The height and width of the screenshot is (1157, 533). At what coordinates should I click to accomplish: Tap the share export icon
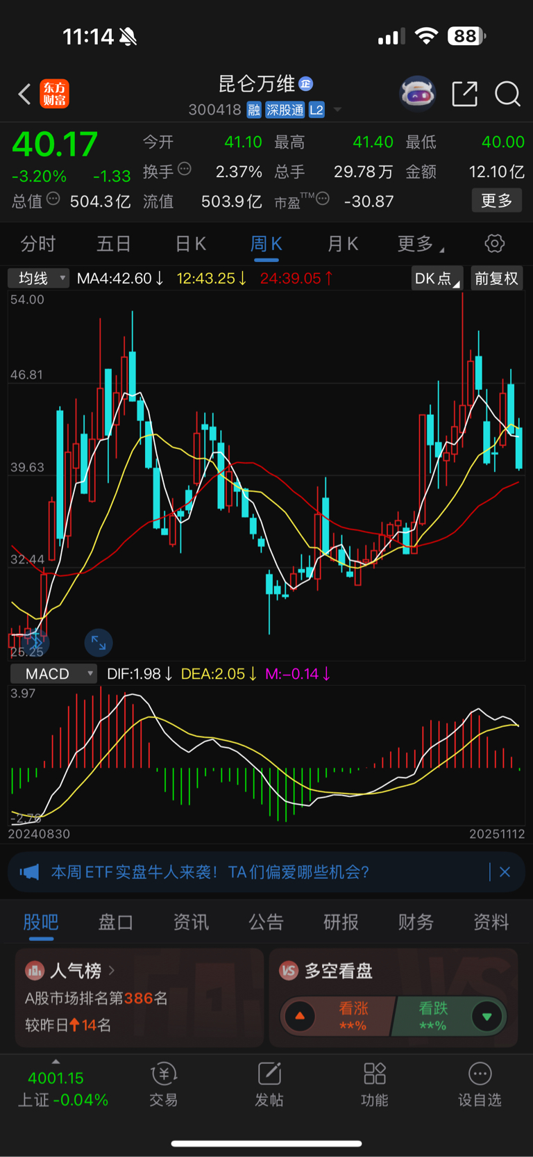point(465,94)
